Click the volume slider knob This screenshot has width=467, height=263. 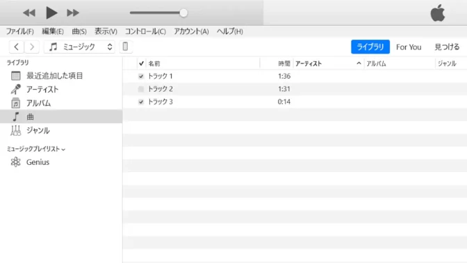(183, 13)
